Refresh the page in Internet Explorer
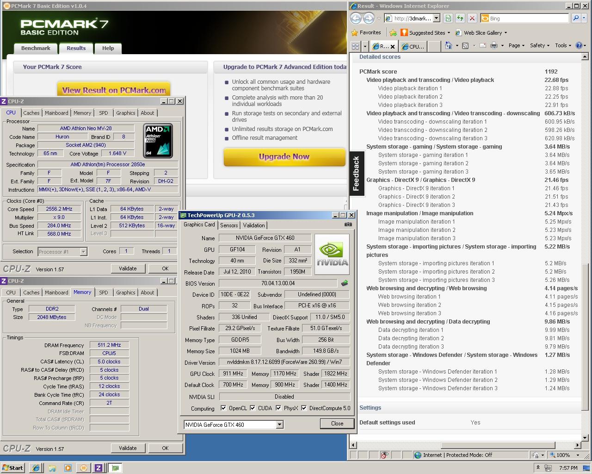The height and width of the screenshot is (474, 592). tap(460, 18)
